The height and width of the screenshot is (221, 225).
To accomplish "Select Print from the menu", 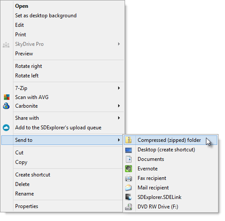I will pyautogui.click(x=62, y=35).
